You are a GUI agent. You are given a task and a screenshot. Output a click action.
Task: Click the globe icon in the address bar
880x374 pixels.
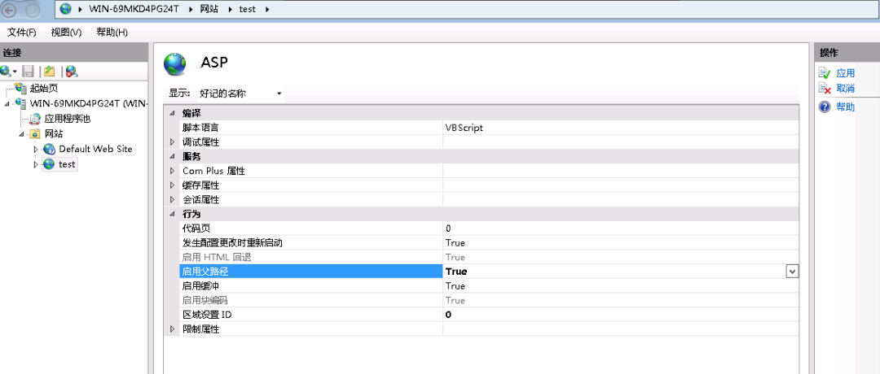click(66, 9)
